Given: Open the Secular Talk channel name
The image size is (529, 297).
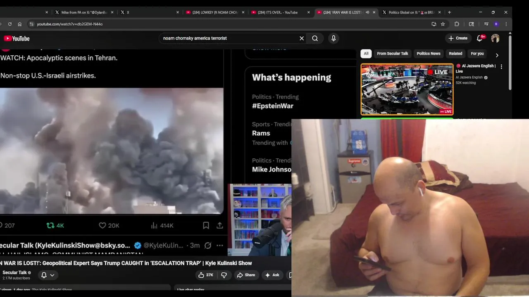Looking at the screenshot, I should [14, 273].
